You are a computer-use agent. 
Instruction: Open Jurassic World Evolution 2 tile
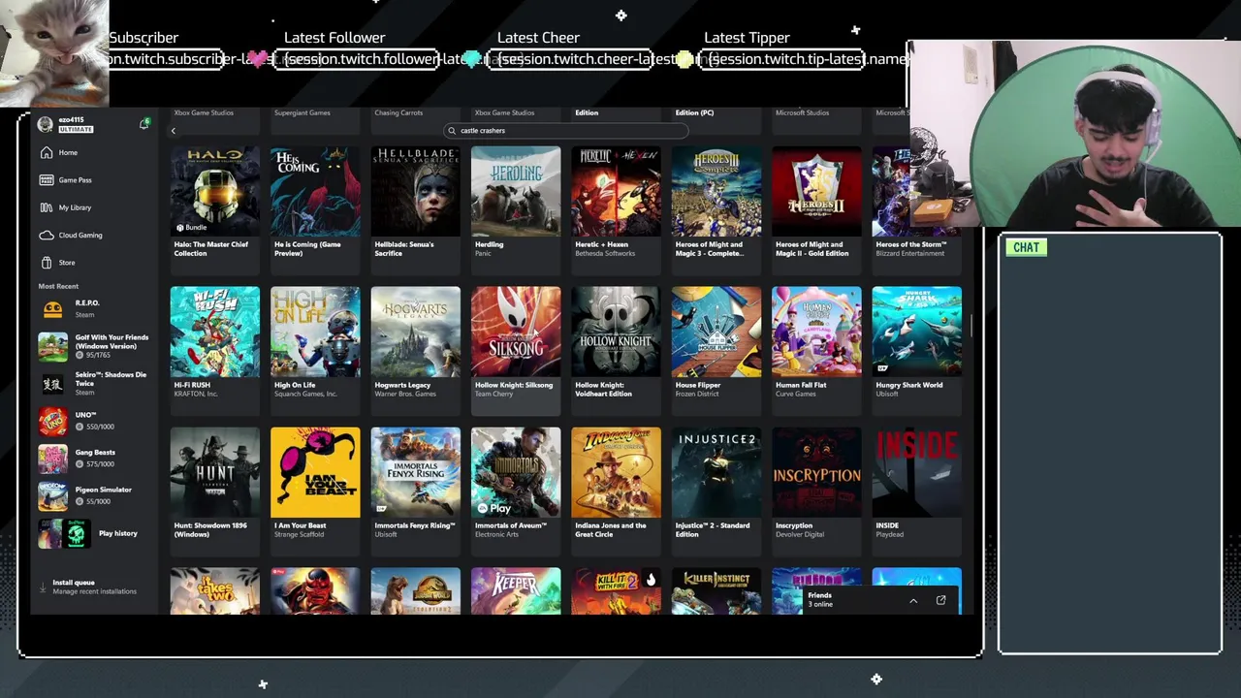415,591
